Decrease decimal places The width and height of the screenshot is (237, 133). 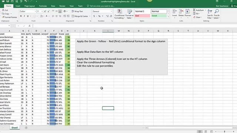pyautogui.click(x=111, y=16)
